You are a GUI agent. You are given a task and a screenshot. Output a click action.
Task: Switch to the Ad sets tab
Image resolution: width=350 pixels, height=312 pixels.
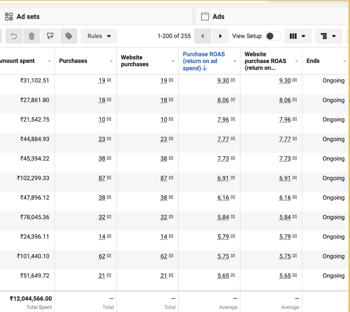(96, 16)
